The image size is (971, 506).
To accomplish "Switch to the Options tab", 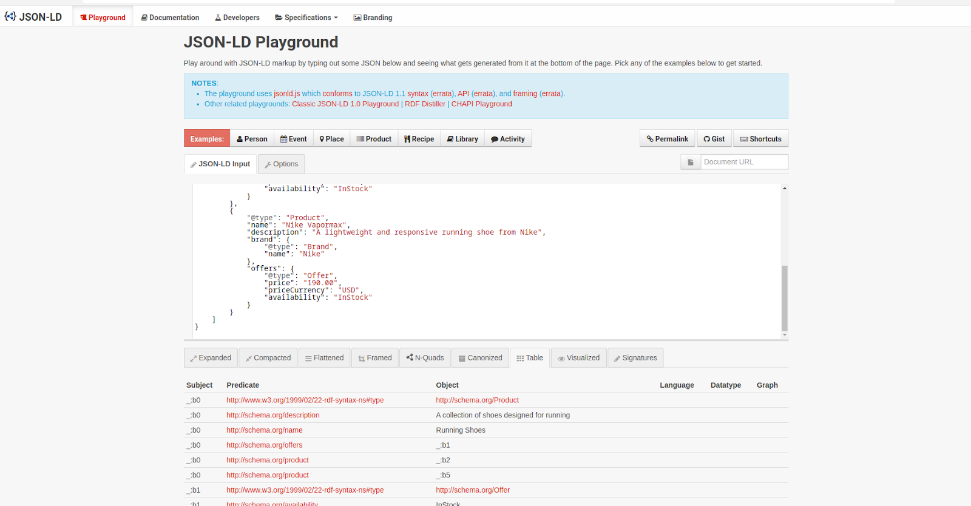I will tap(282, 164).
